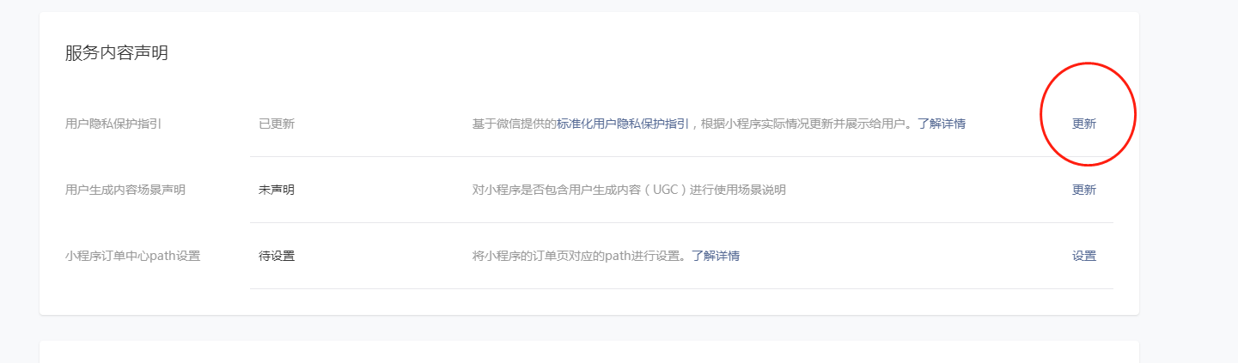Image resolution: width=1238 pixels, height=363 pixels.
Task: Click the empty card below 服务内容声明
Action: pyautogui.click(x=589, y=352)
